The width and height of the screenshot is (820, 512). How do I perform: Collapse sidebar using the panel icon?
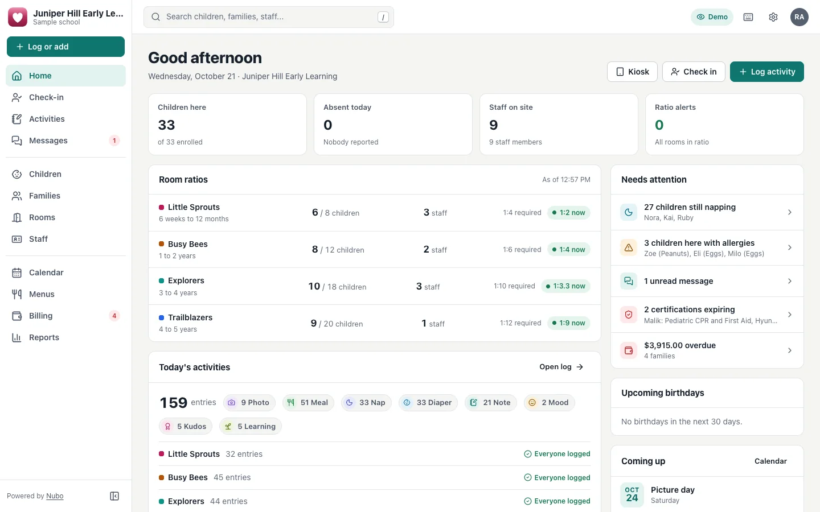click(114, 496)
